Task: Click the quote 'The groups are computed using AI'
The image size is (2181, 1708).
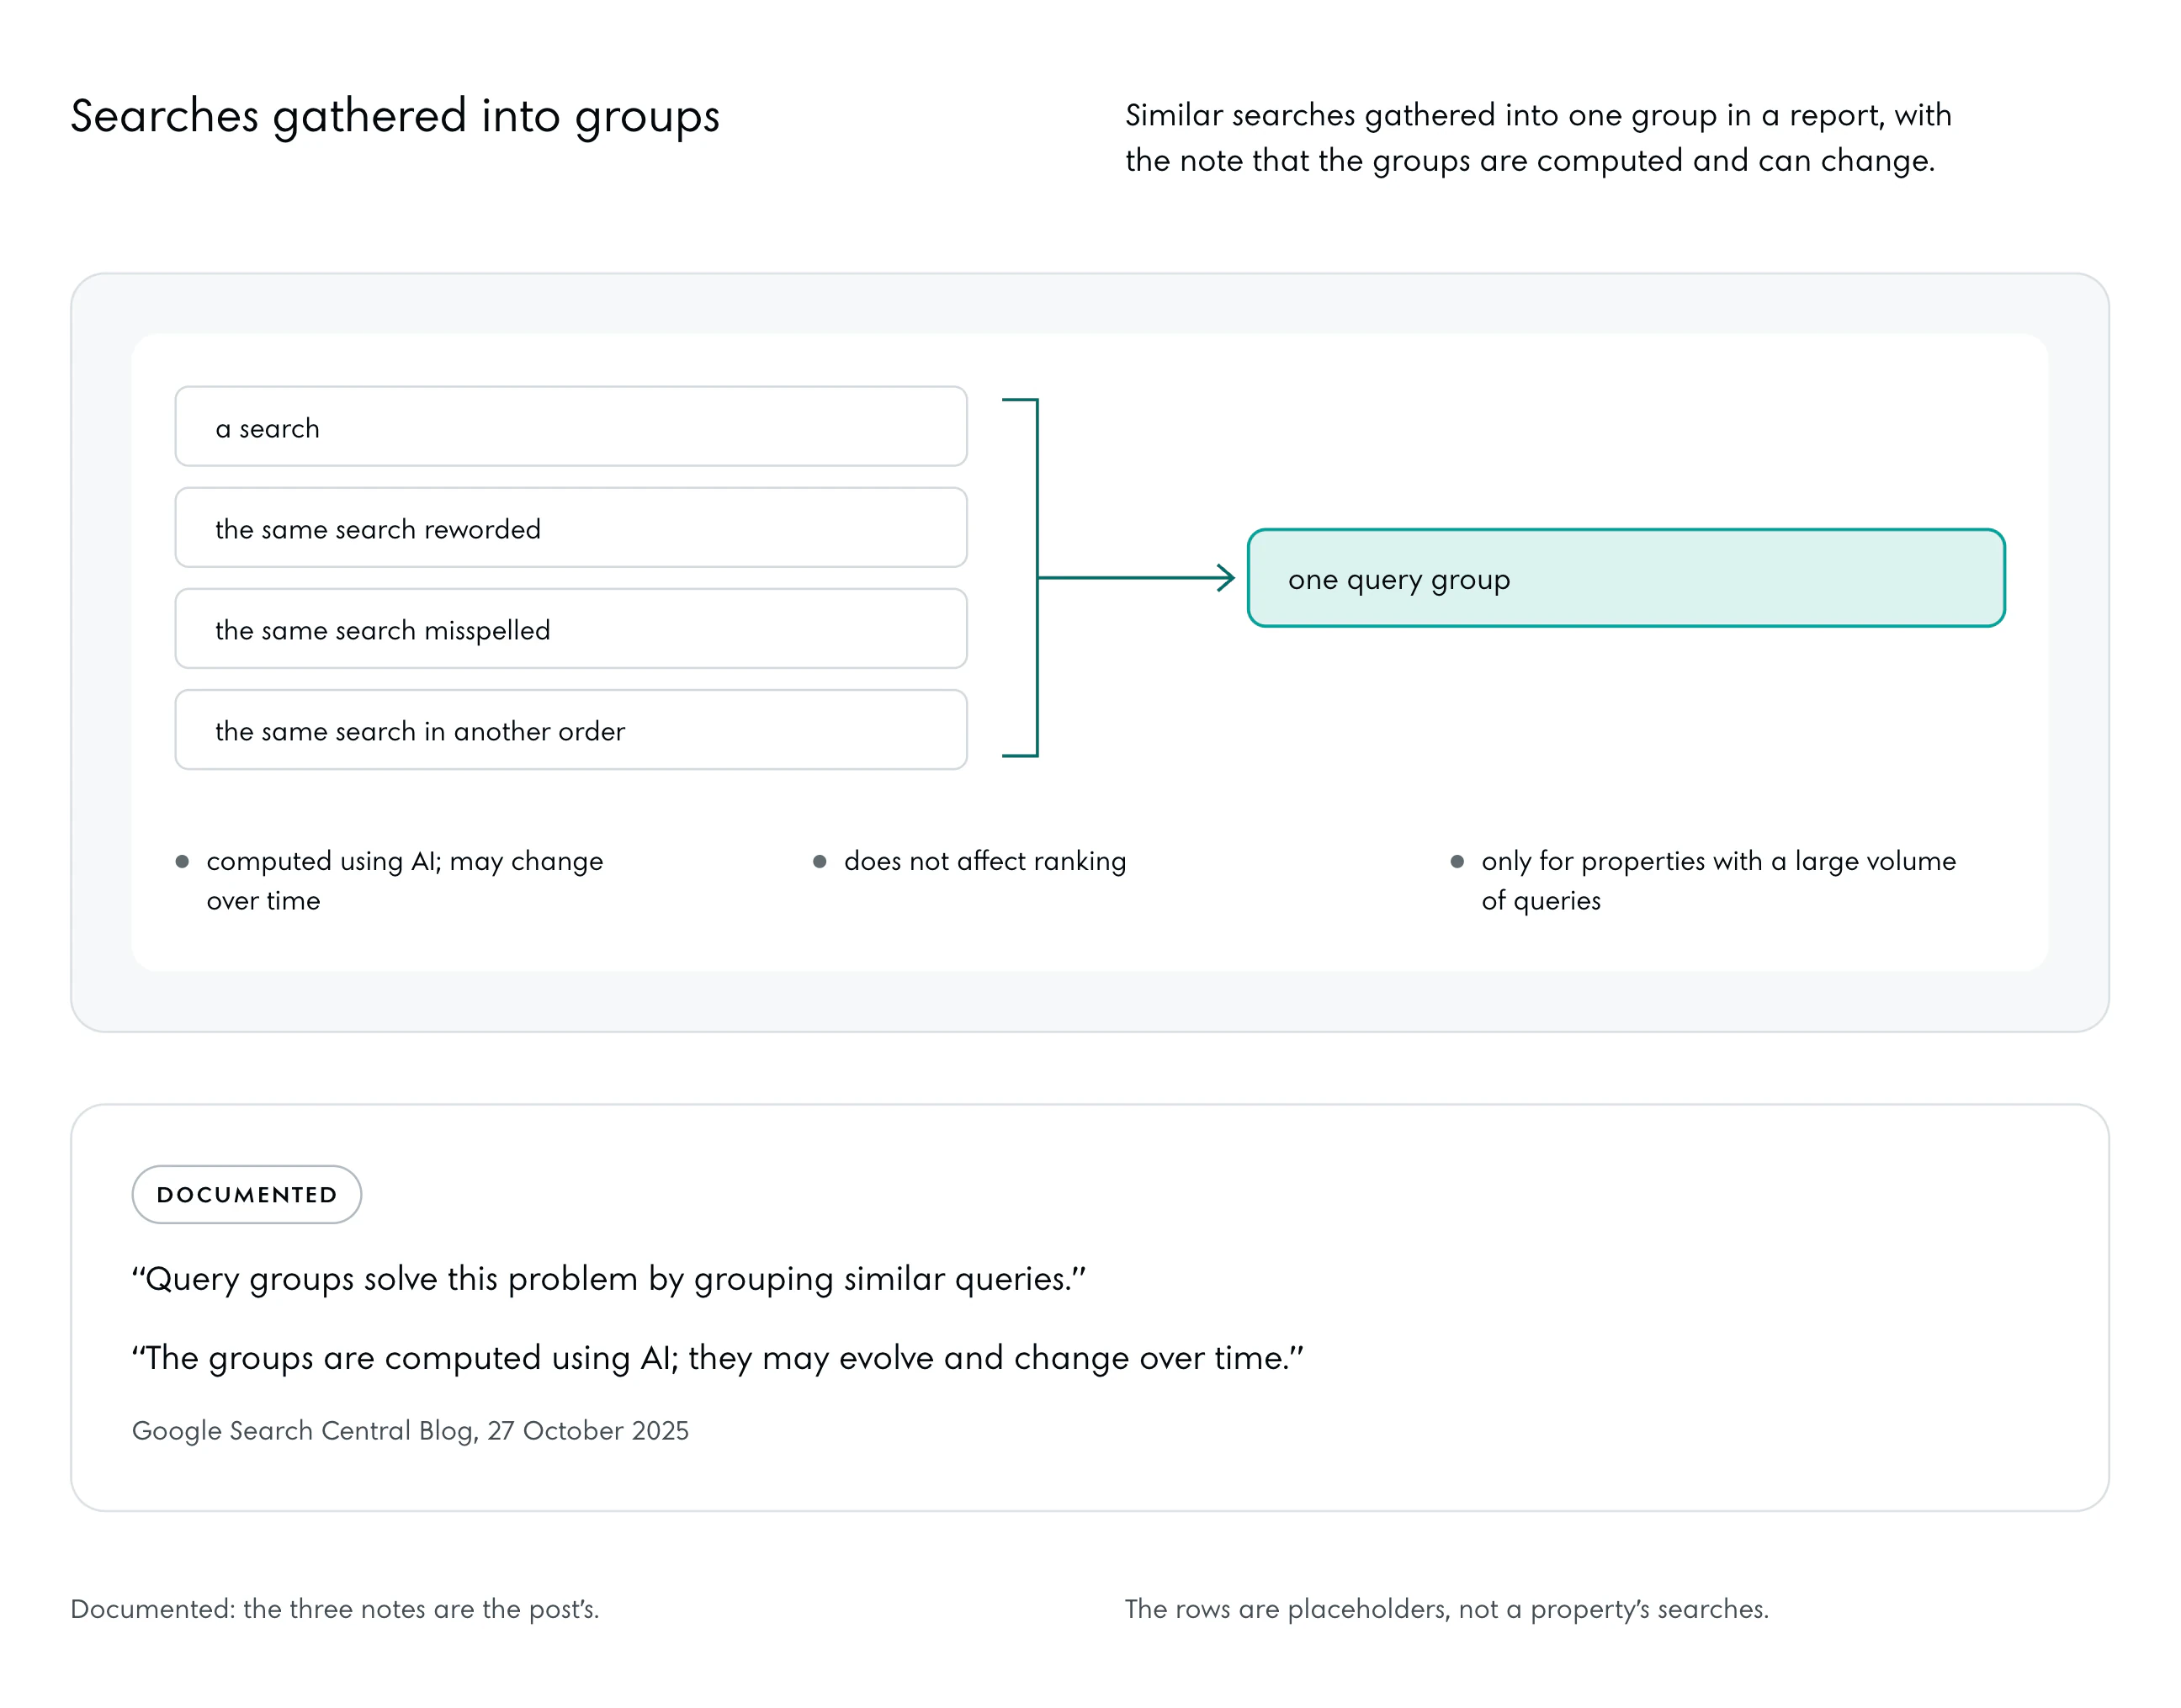Action: click(x=718, y=1358)
